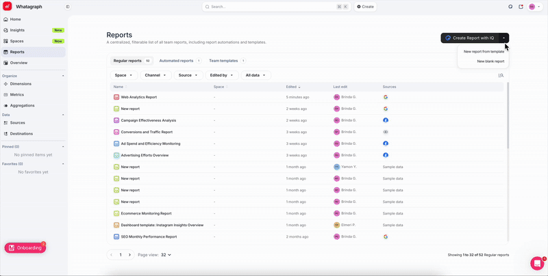Click the notifications icon in top bar
Screen dimensions: 548x276
(x=521, y=7)
